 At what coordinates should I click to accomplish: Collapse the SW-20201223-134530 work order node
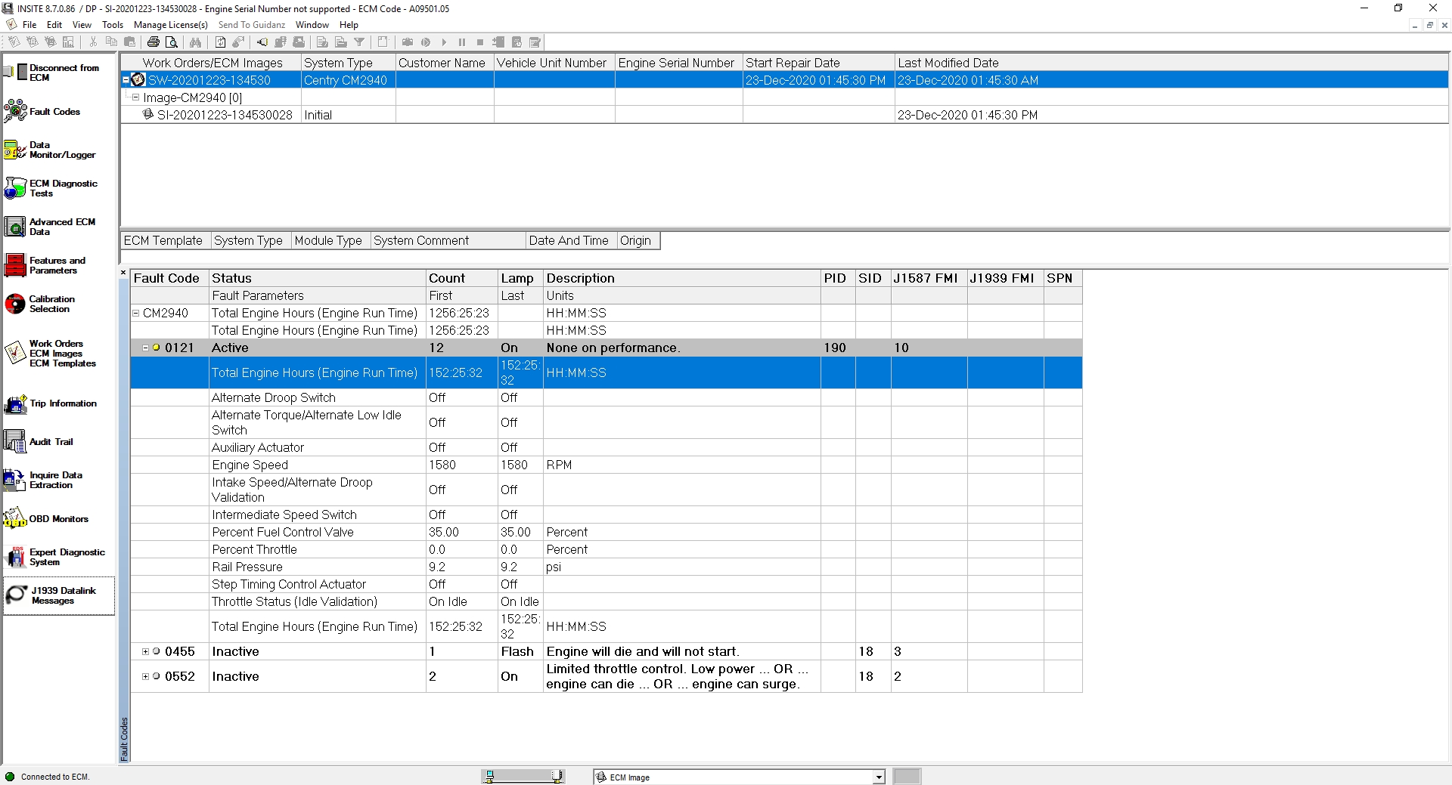pyautogui.click(x=126, y=80)
